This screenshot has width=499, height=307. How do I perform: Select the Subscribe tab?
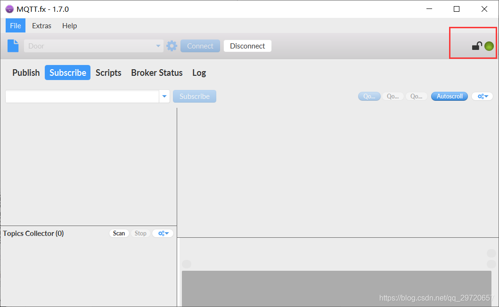pos(67,73)
